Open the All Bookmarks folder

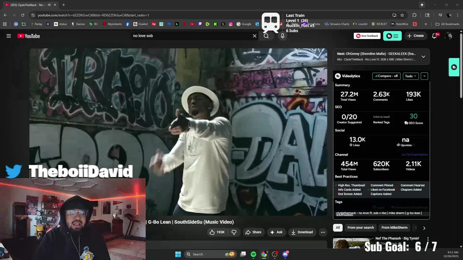pyautogui.click(x=447, y=24)
